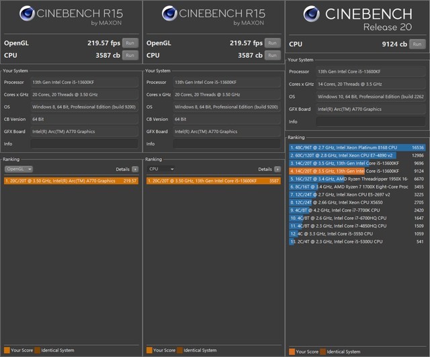The image size is (430, 357).
Task: Run the CPU test in the left R15 window
Action: click(130, 55)
